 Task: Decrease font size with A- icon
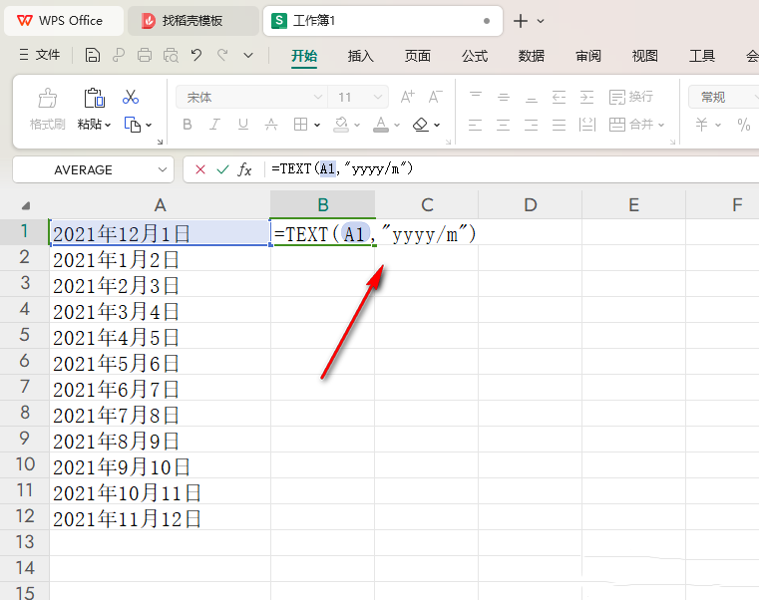(x=435, y=97)
